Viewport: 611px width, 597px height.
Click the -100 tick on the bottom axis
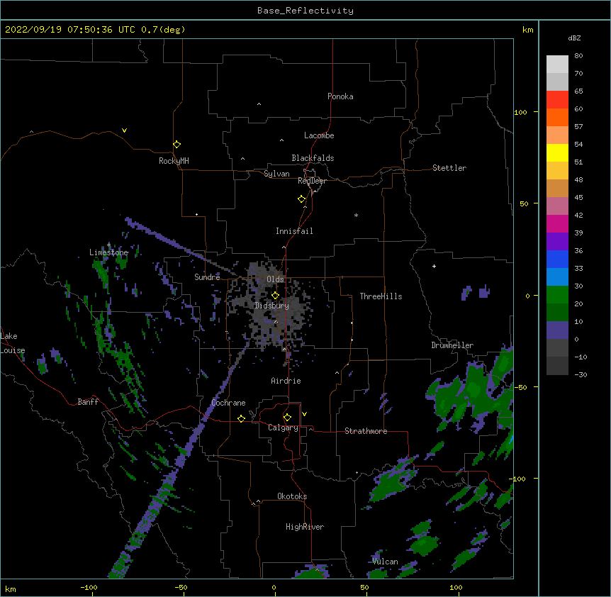pyautogui.click(x=89, y=587)
